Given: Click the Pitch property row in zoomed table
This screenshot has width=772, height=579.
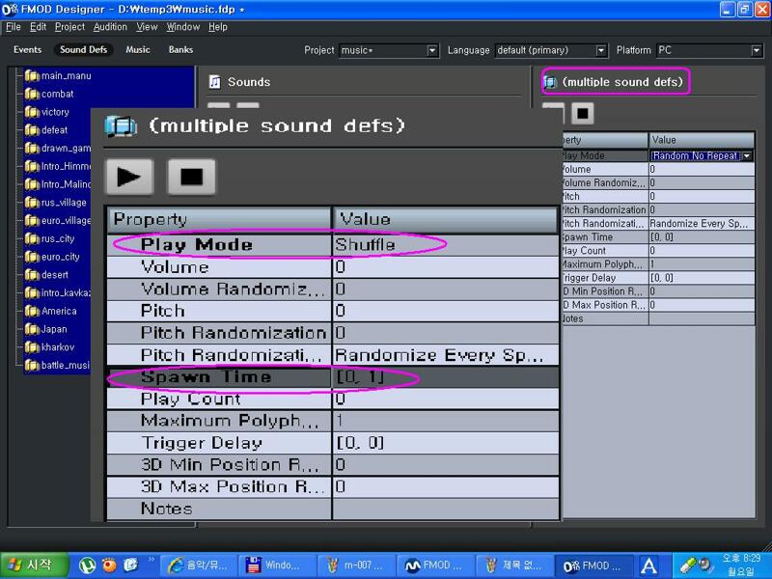Looking at the screenshot, I should (333, 311).
